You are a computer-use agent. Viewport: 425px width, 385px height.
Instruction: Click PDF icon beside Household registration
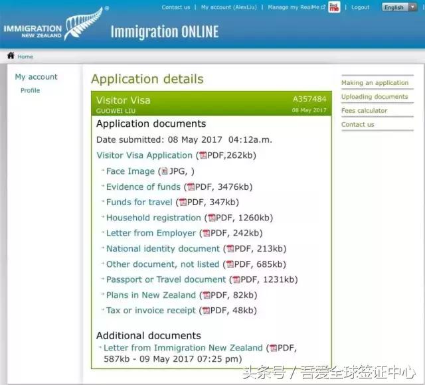pyautogui.click(x=211, y=218)
